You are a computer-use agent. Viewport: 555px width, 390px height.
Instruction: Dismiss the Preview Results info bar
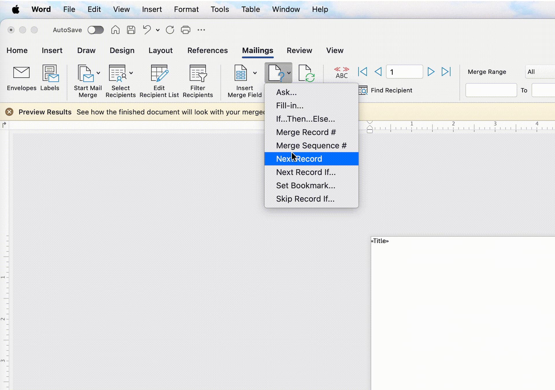tap(9, 112)
